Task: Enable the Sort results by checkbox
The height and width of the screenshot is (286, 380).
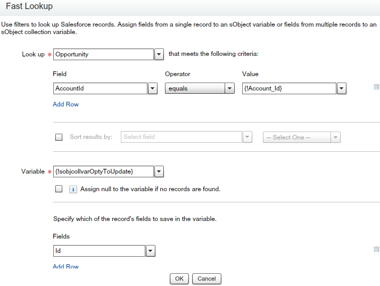Action: coord(59,137)
